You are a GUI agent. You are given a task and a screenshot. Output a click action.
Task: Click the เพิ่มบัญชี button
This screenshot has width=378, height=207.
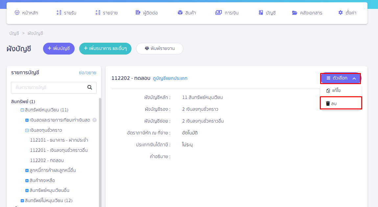point(59,48)
